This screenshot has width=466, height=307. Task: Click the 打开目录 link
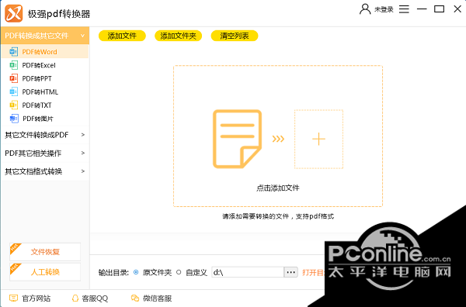[314, 273]
